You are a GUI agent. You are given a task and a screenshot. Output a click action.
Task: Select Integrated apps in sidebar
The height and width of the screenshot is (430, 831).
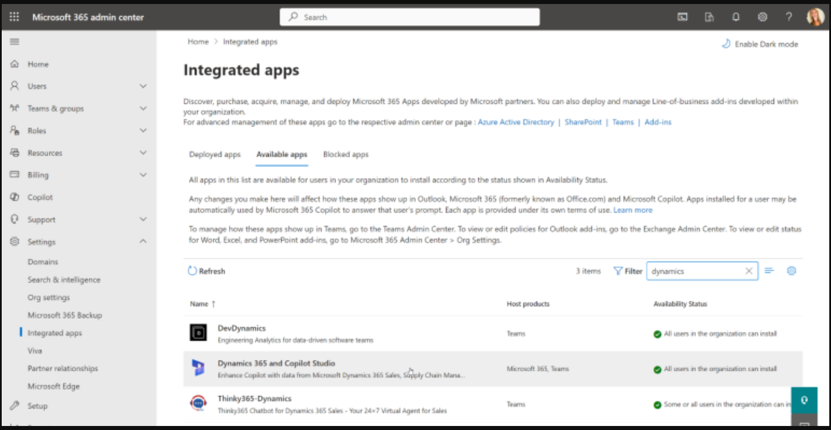55,333
